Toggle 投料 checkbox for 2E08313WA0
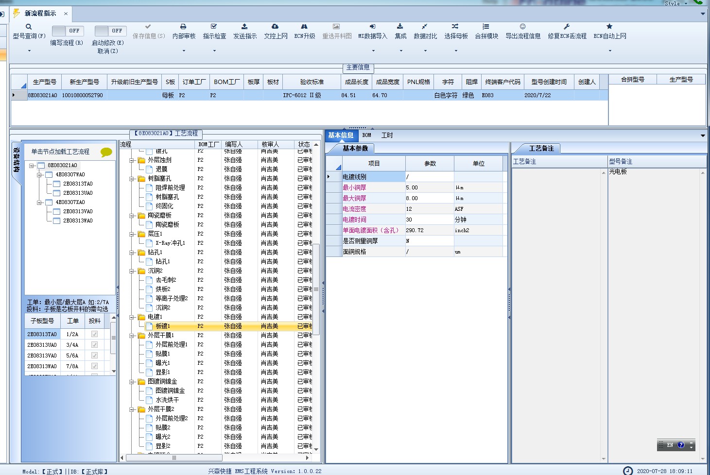The width and height of the screenshot is (710, 475). 94,366
